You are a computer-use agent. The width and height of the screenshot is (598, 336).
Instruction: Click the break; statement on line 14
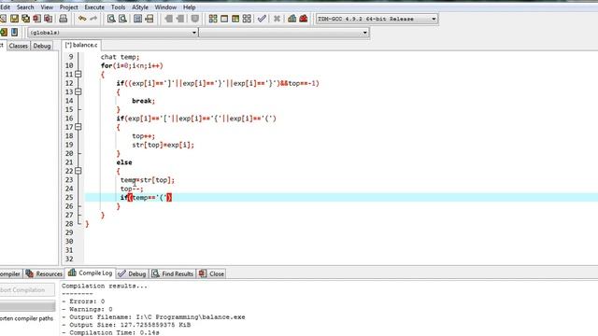point(143,101)
